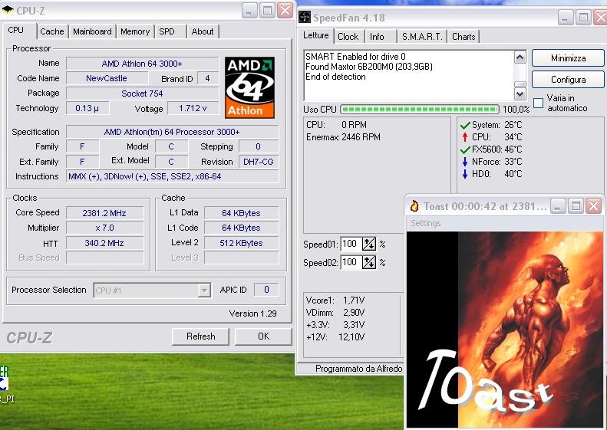Click the Revision value DH7-CG
The width and height of the screenshot is (607, 430).
pos(258,162)
